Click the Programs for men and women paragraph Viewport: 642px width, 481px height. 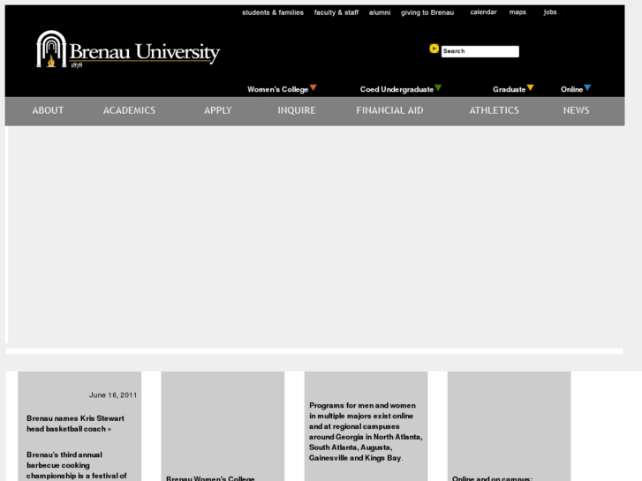pos(366,432)
